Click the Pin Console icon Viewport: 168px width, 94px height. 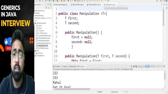(152, 66)
